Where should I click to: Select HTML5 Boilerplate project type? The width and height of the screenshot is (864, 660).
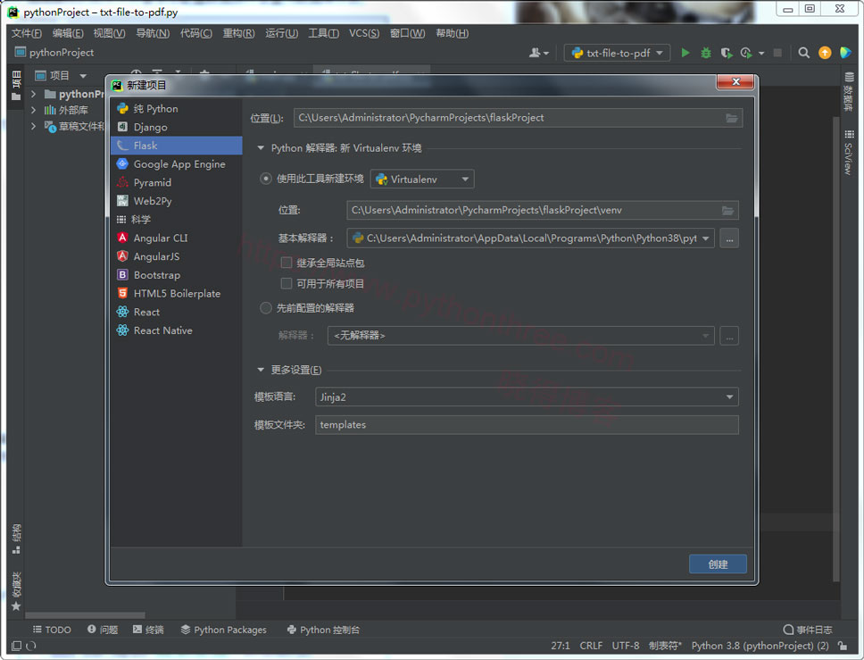click(177, 293)
